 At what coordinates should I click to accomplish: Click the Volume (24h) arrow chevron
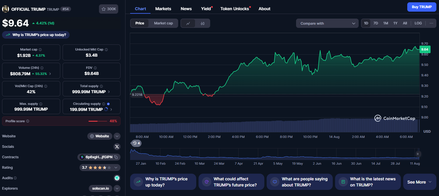pos(50,74)
